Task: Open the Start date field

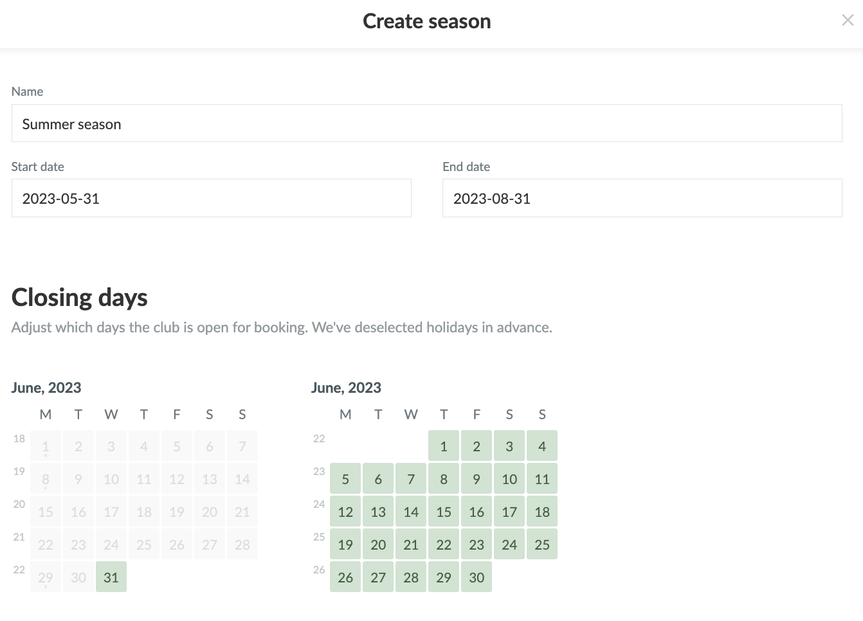Action: (x=211, y=198)
